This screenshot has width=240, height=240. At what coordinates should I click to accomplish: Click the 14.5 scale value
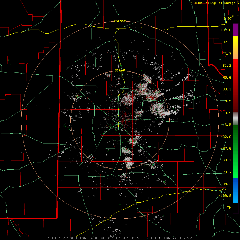227,101
